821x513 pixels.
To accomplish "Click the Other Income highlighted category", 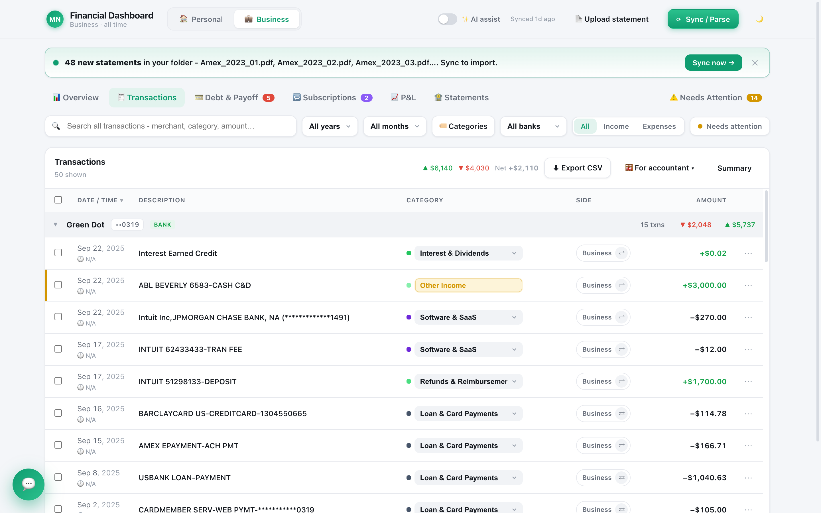I will point(468,285).
